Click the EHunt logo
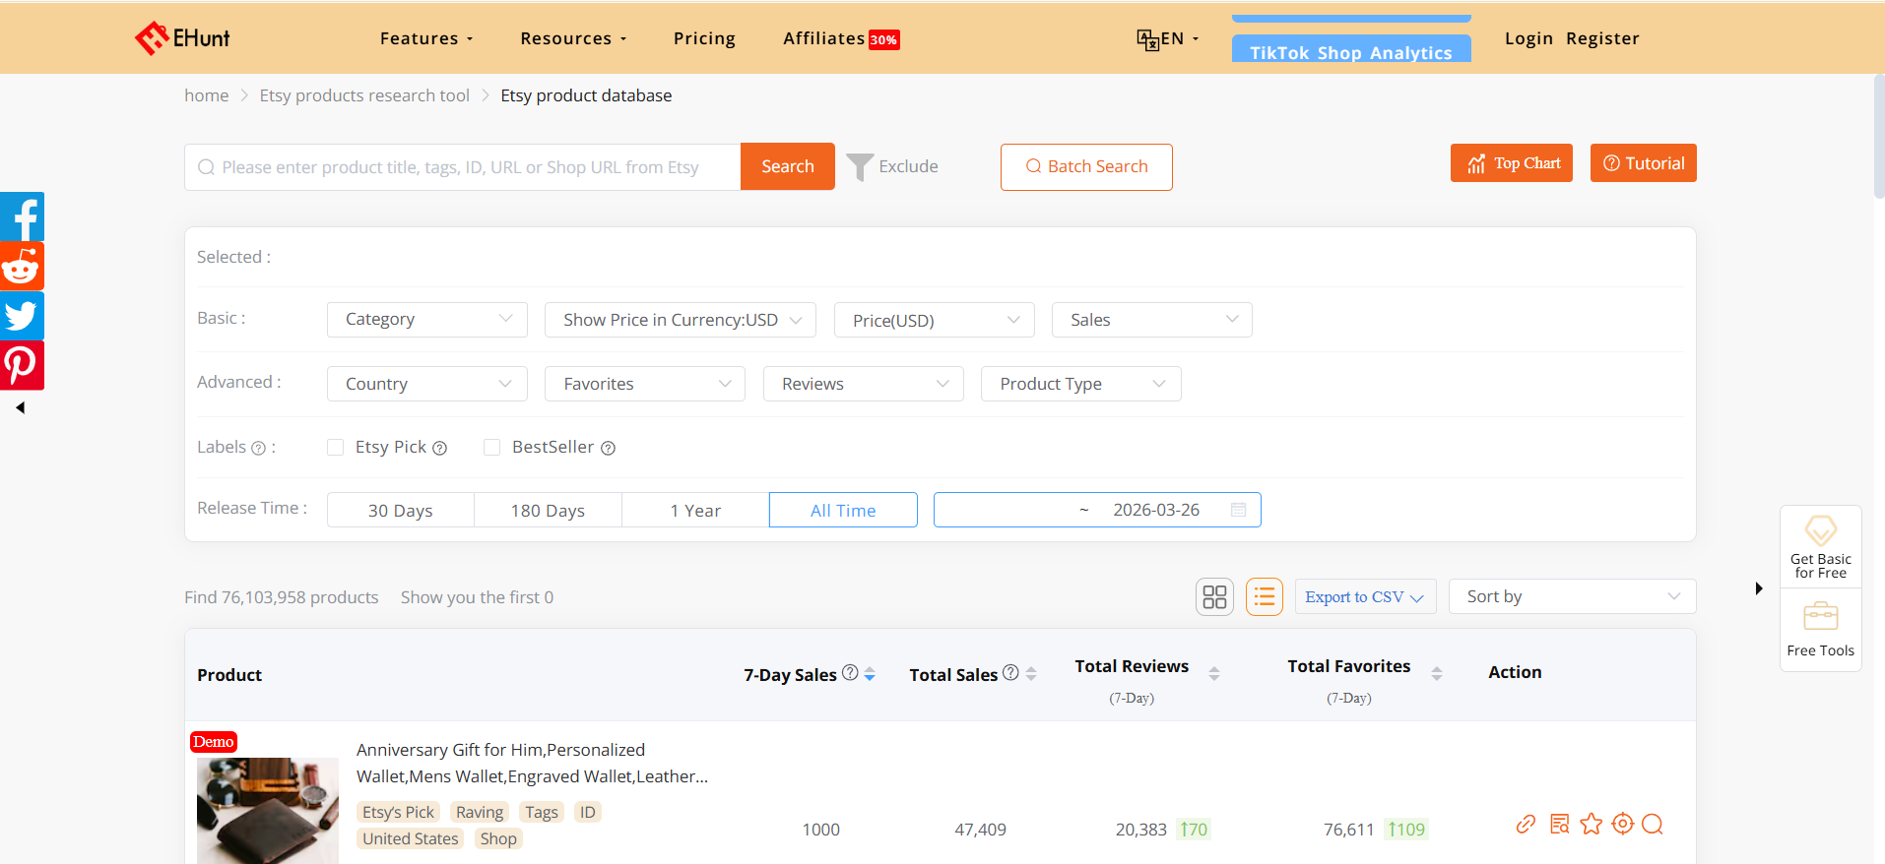The width and height of the screenshot is (1885, 864). (x=182, y=38)
